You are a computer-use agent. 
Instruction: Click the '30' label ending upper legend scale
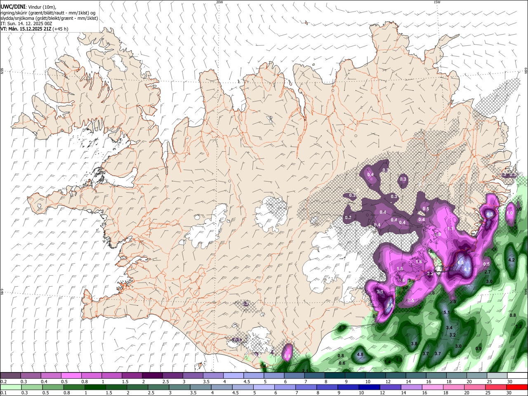(x=510, y=382)
